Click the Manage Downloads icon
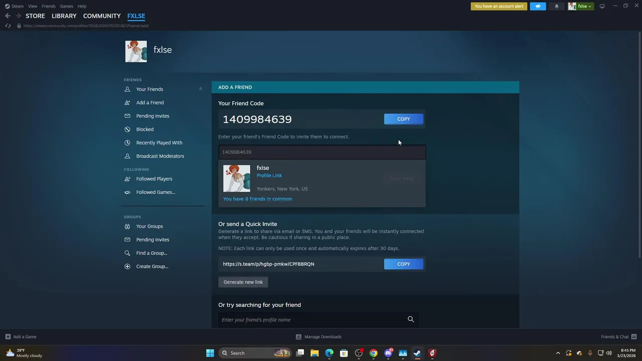642x361 pixels. coord(298,336)
